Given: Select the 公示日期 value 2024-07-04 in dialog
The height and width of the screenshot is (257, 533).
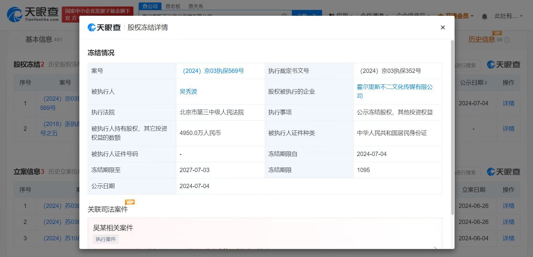Looking at the screenshot, I should (195, 186).
